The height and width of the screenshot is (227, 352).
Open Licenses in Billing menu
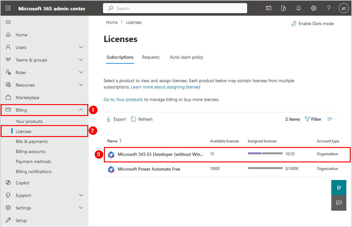click(24, 131)
